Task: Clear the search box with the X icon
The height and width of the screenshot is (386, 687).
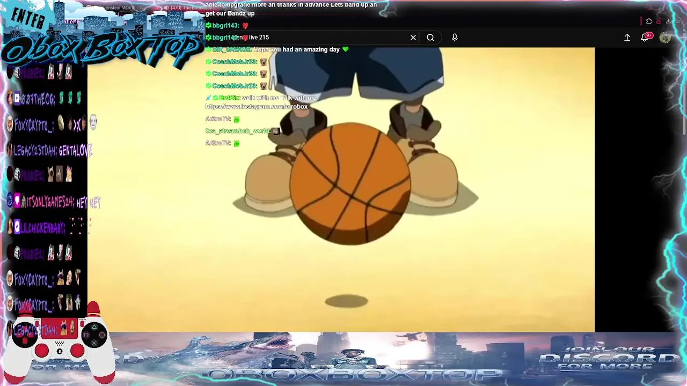Action: pyautogui.click(x=413, y=38)
